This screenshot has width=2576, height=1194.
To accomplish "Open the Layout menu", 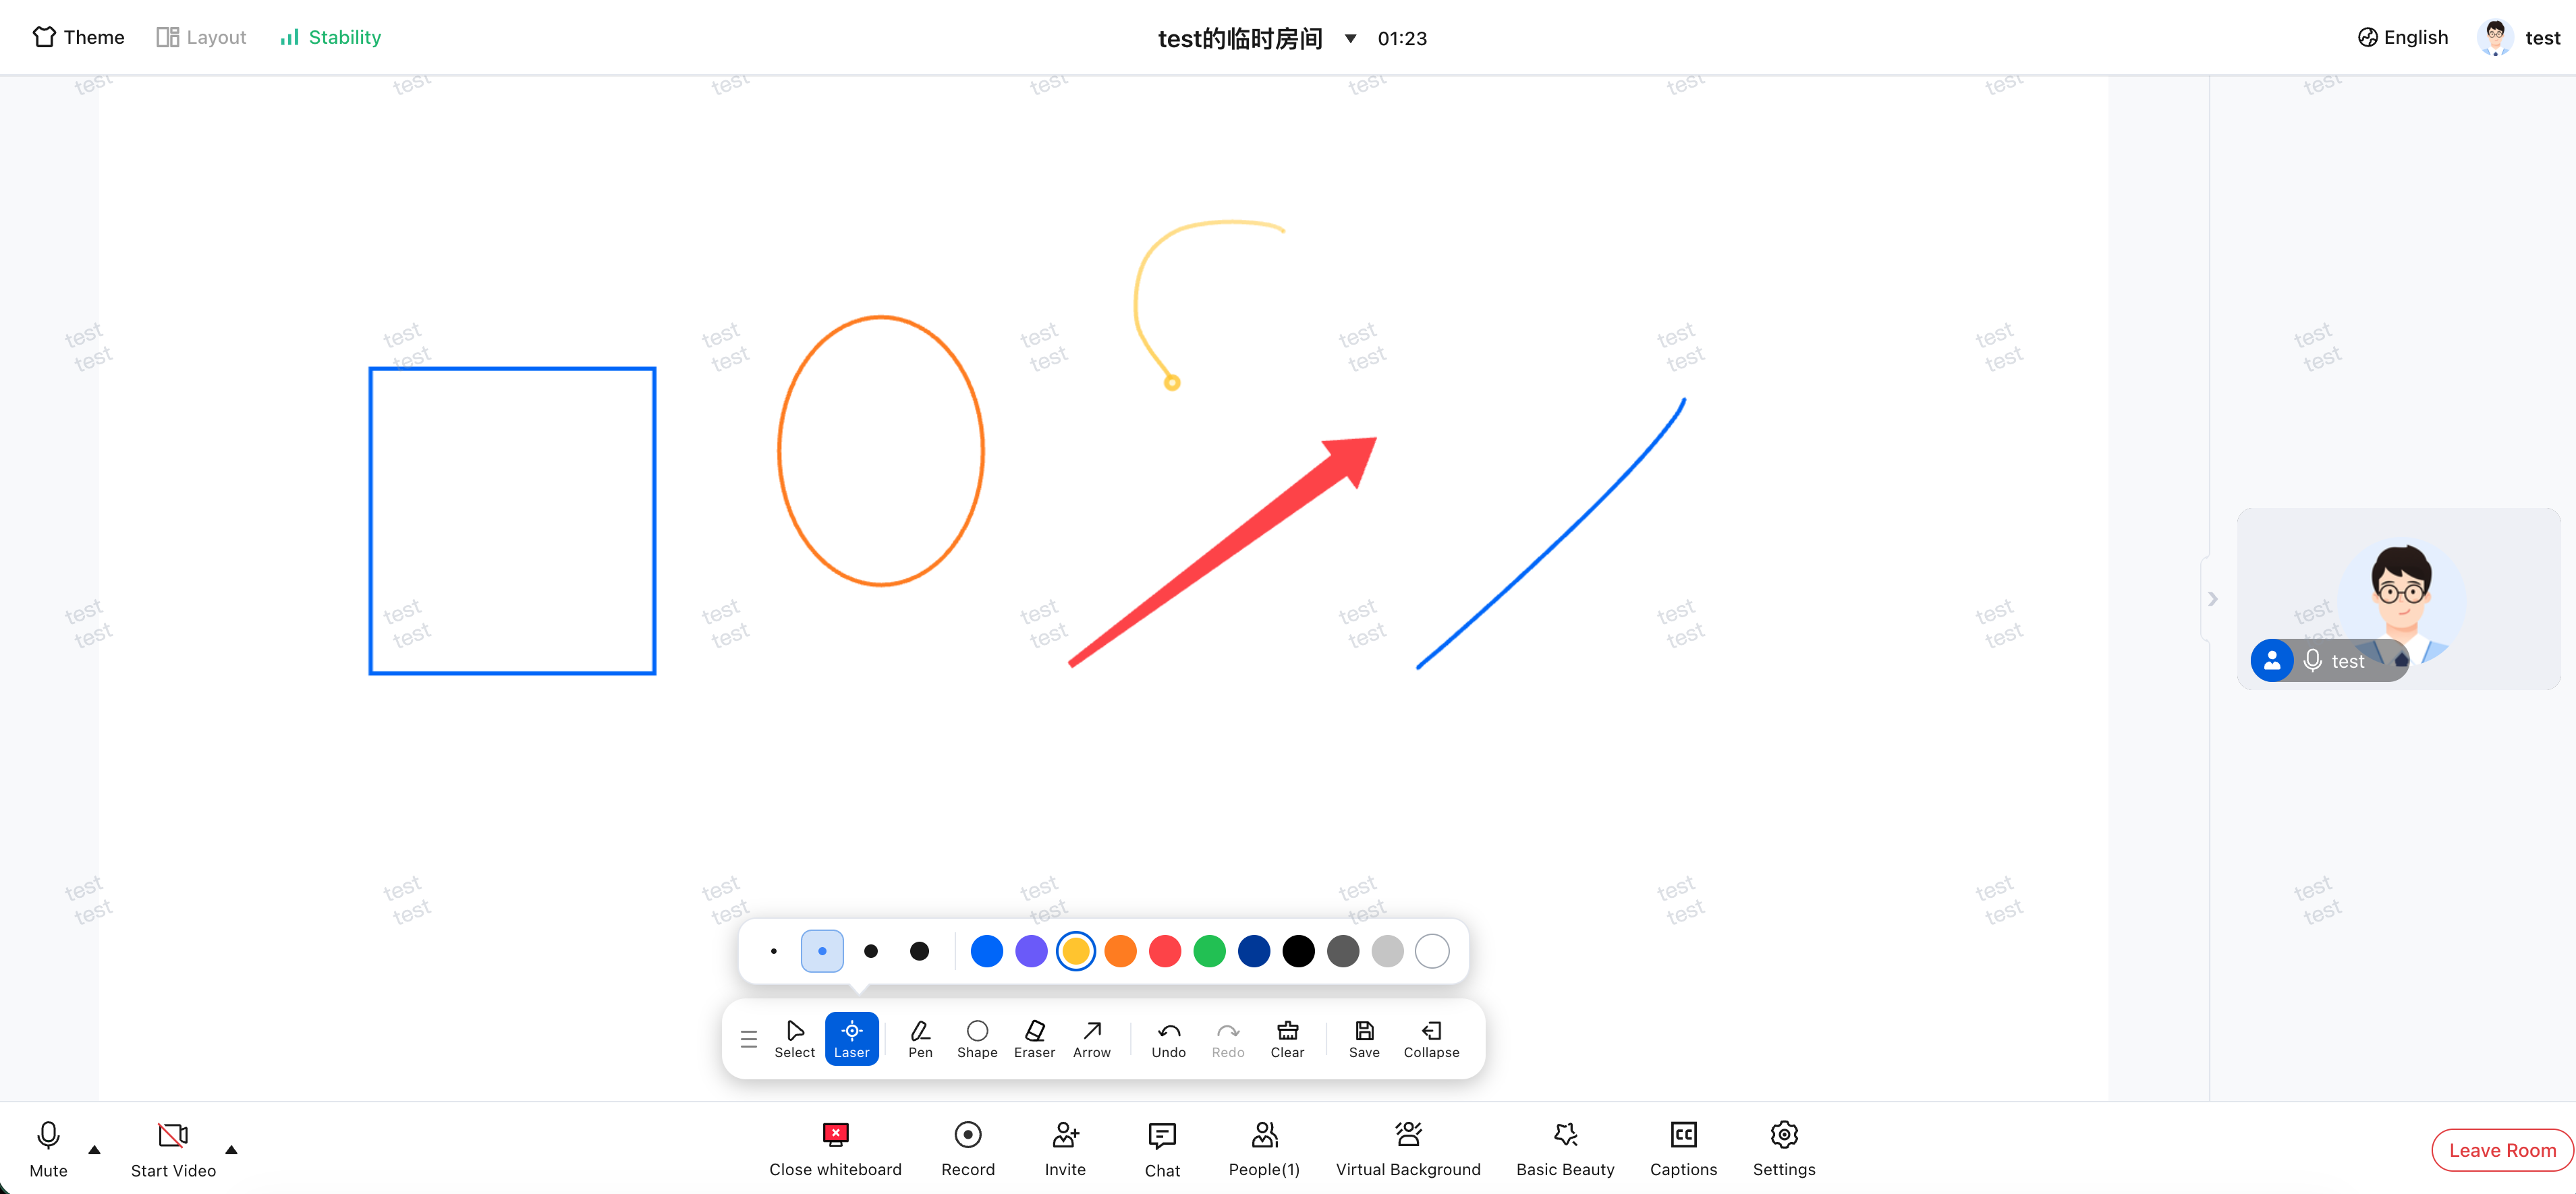I will point(201,37).
